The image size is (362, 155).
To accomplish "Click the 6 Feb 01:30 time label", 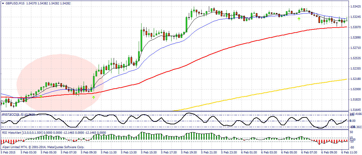I will [249, 153].
